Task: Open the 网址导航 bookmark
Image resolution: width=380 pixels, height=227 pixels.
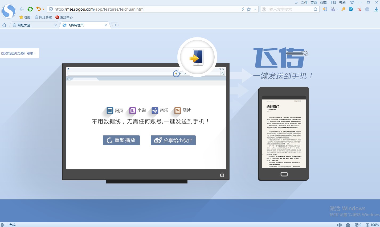Action: click(x=43, y=17)
